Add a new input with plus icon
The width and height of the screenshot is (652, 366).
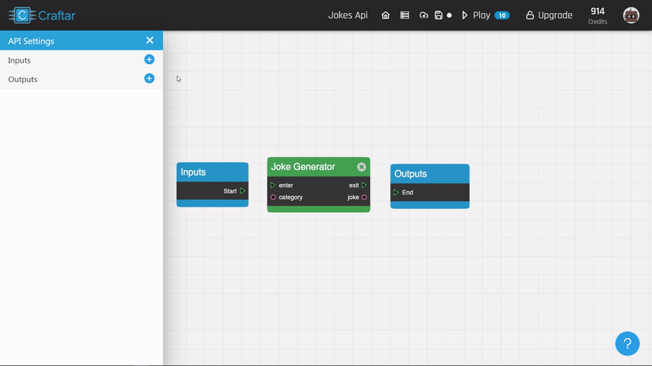pyautogui.click(x=149, y=60)
